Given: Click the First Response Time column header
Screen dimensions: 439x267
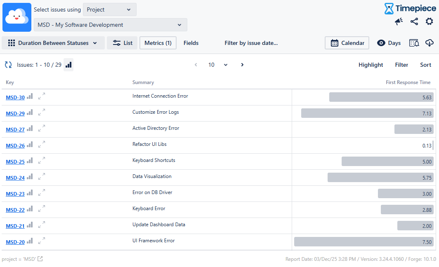Looking at the screenshot, I should [x=408, y=82].
